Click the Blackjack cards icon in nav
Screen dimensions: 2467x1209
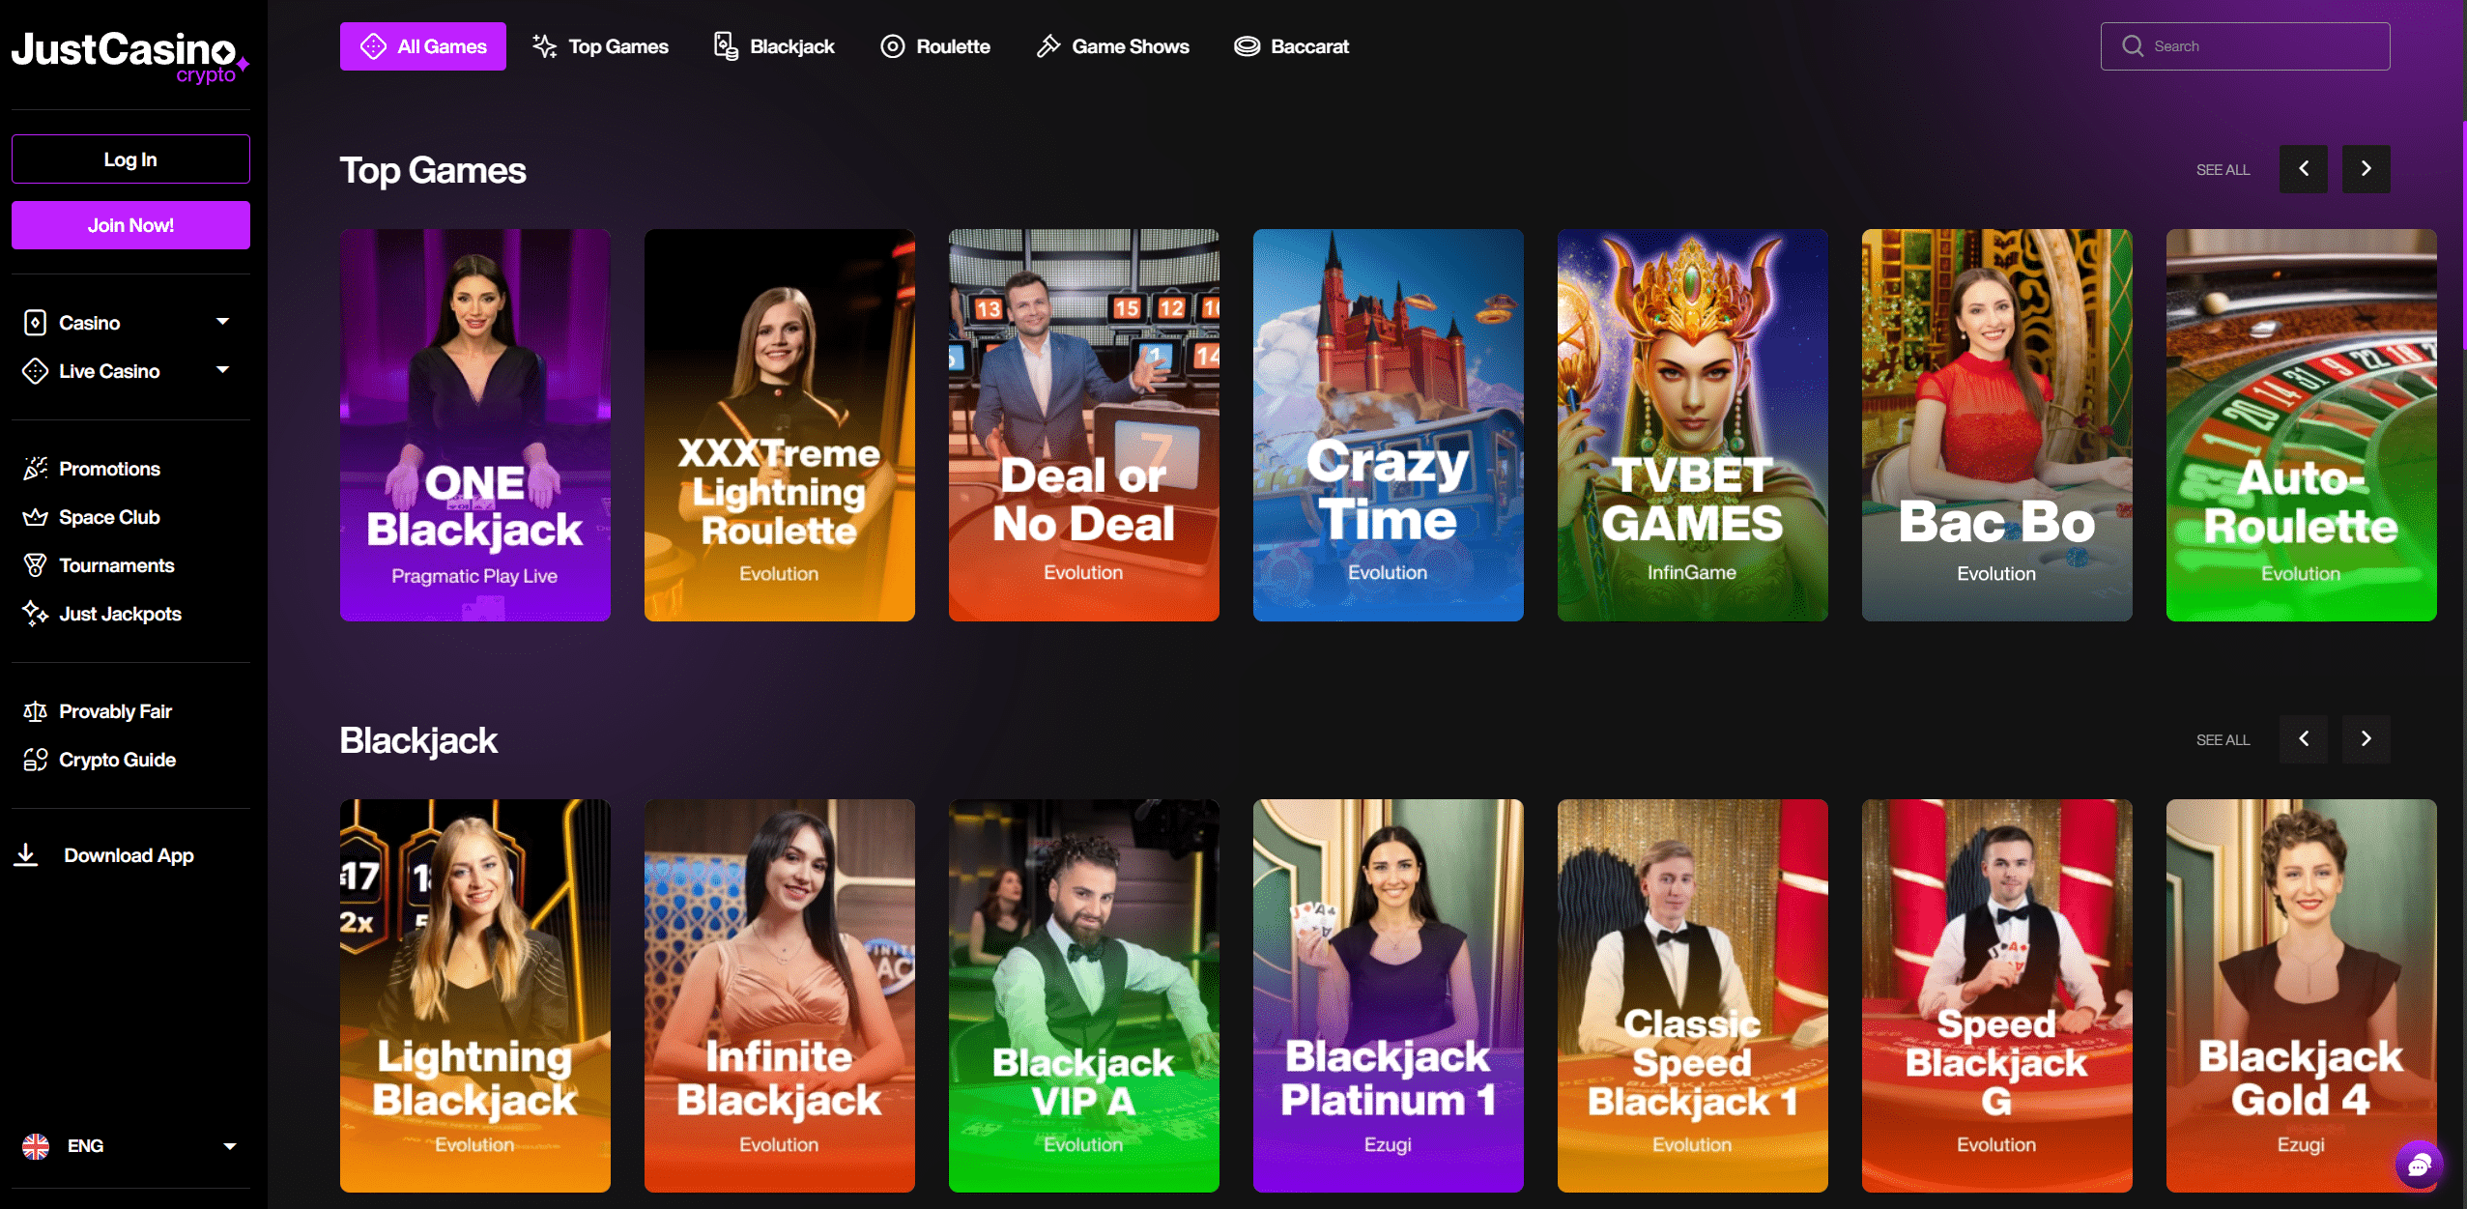(x=726, y=46)
